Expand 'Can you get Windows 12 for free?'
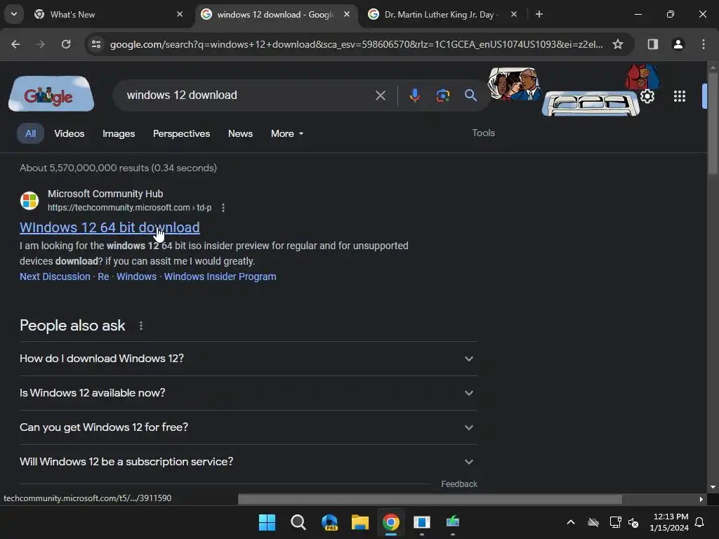This screenshot has width=719, height=539. pos(248,427)
